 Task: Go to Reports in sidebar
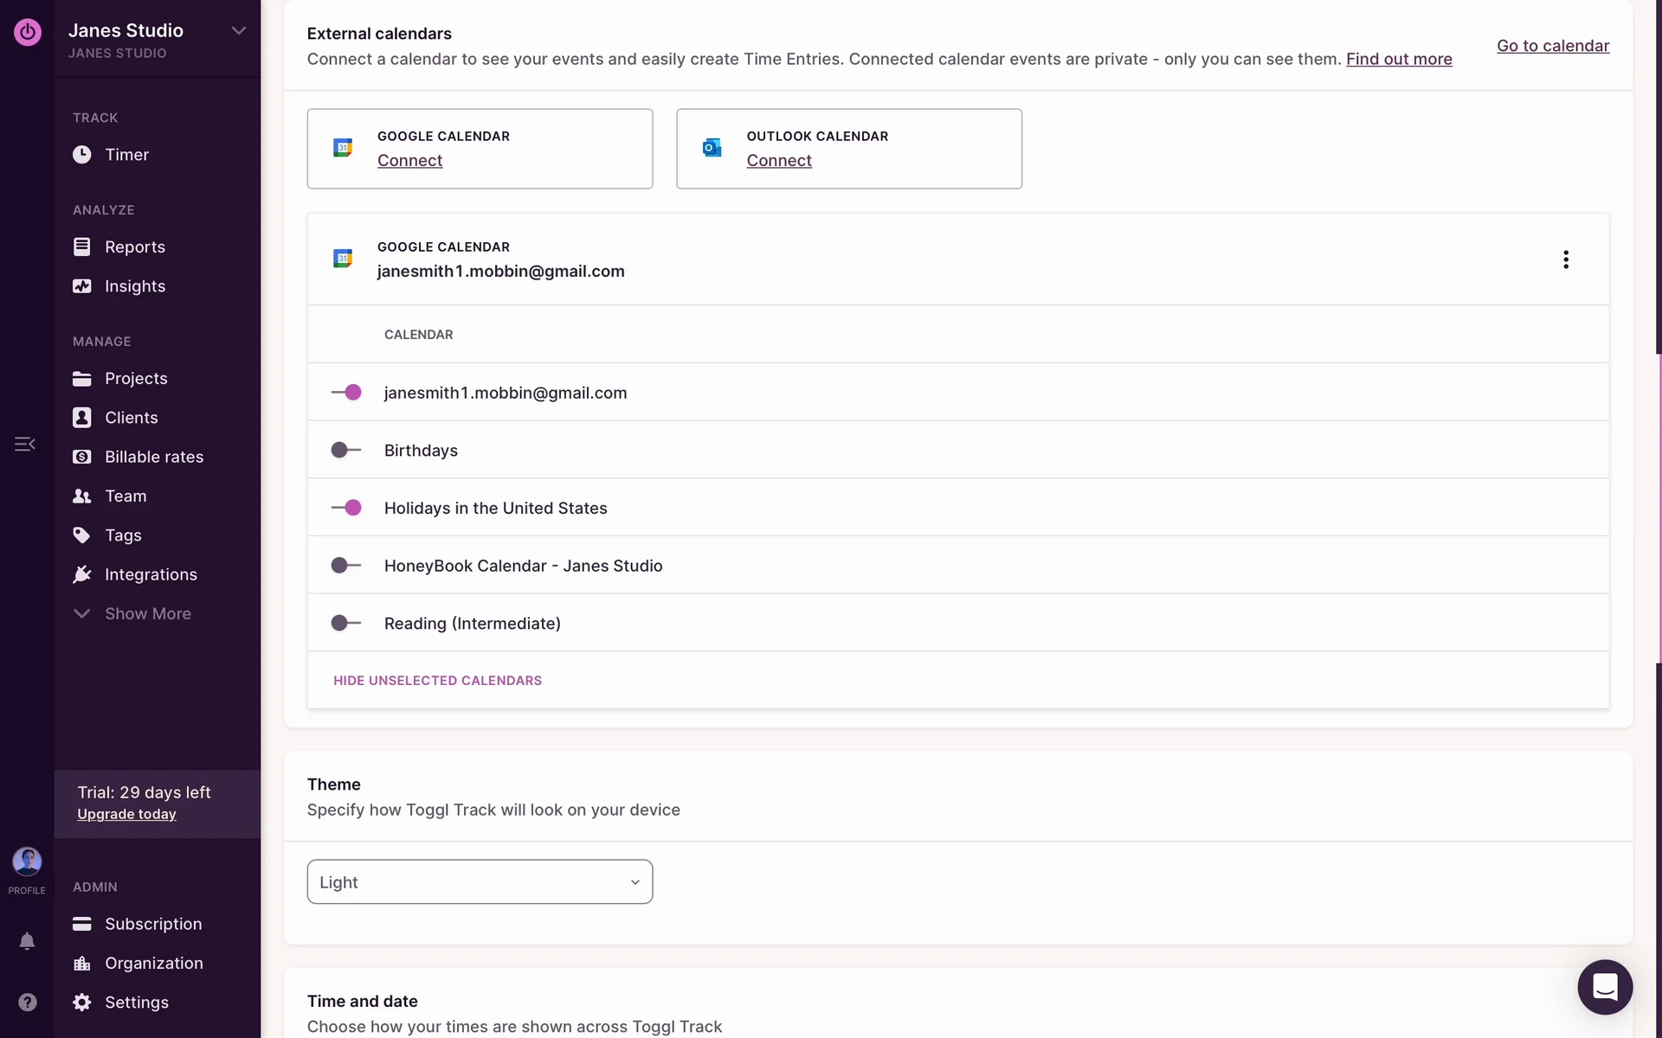click(x=134, y=247)
